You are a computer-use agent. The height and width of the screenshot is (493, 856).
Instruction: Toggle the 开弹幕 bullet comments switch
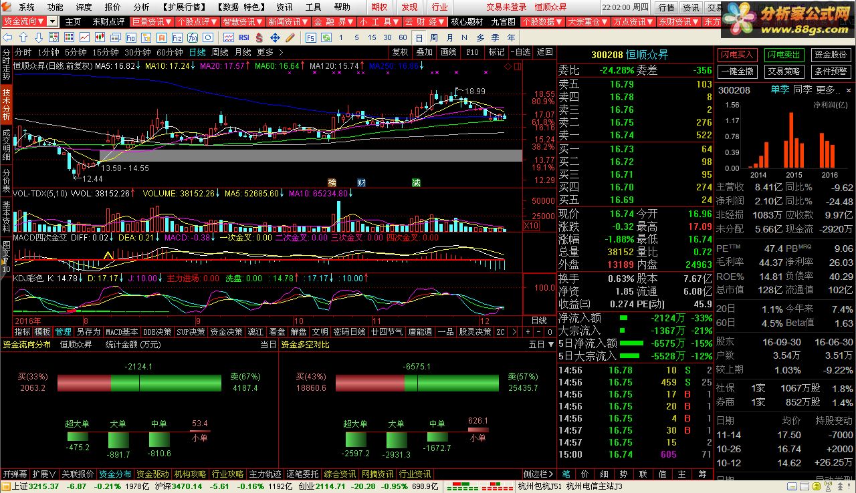click(x=15, y=474)
